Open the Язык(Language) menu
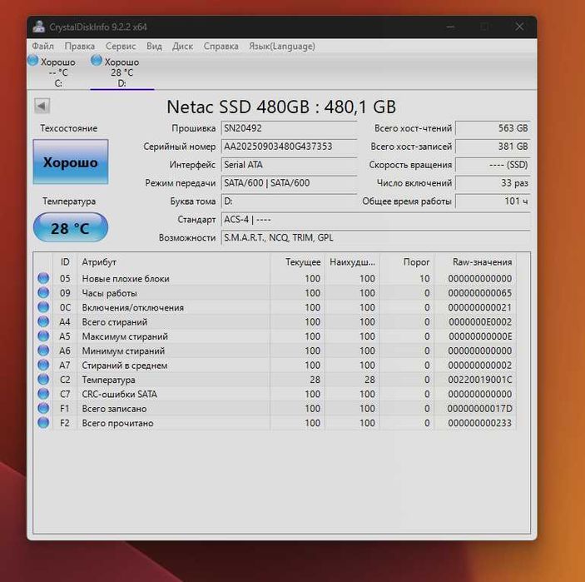 tap(282, 47)
